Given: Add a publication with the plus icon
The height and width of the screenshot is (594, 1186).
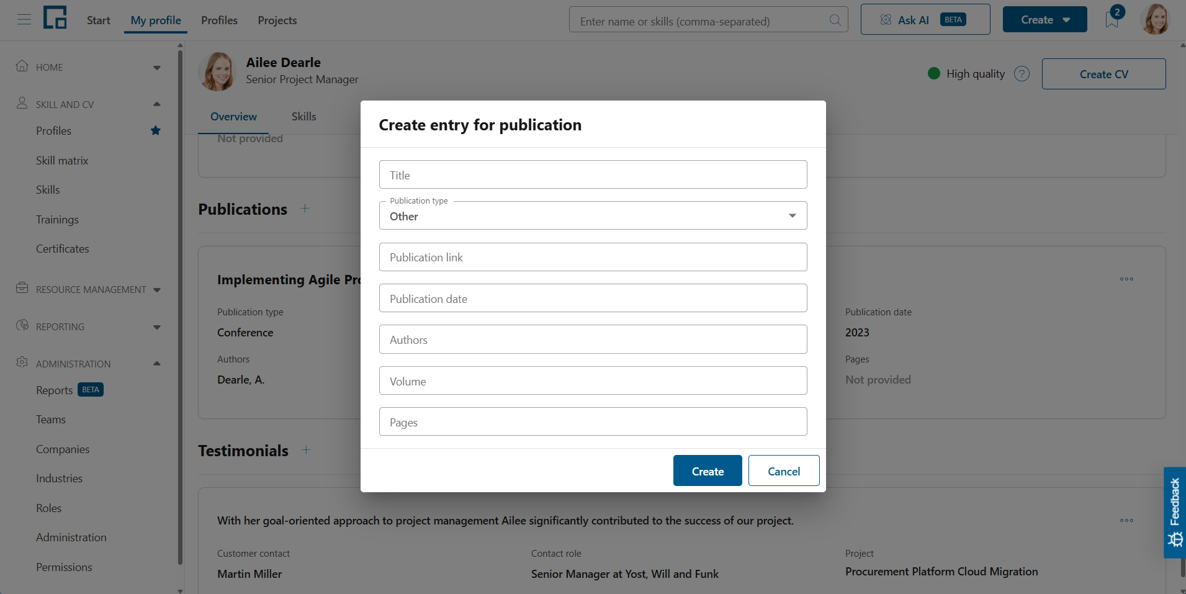Looking at the screenshot, I should click(x=305, y=209).
